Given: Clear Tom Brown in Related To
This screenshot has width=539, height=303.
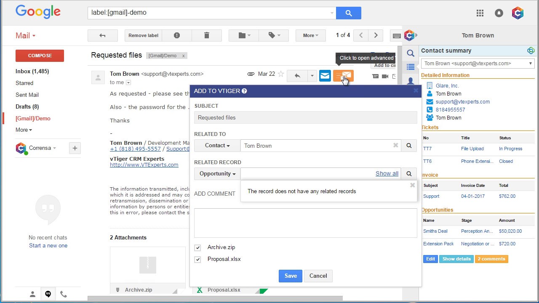Looking at the screenshot, I should tap(395, 145).
